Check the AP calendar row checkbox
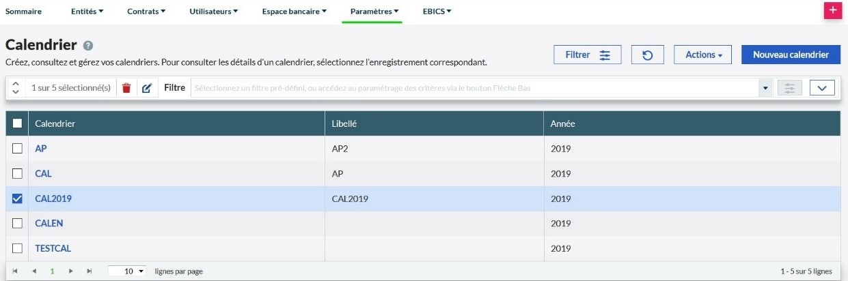Viewport: 848px width, 281px height. 18,149
